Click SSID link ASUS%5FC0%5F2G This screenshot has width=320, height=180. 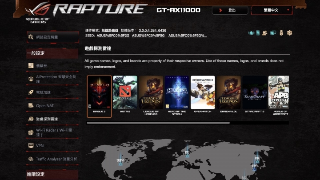113,36
